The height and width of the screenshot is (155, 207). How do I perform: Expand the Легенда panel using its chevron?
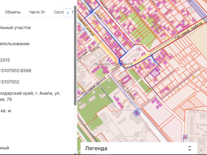(190, 148)
